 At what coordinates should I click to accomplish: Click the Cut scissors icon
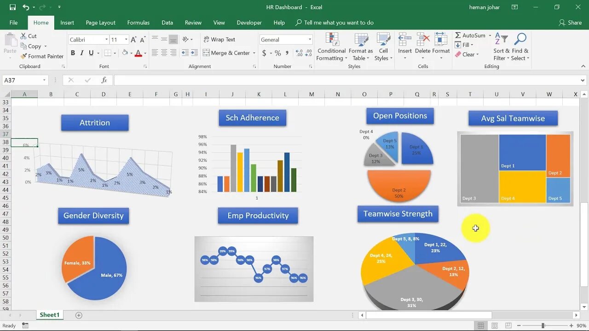[x=23, y=36]
